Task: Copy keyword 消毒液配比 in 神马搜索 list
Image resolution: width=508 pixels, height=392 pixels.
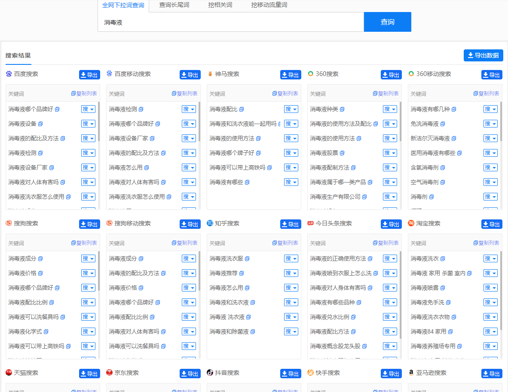Action: (x=242, y=109)
